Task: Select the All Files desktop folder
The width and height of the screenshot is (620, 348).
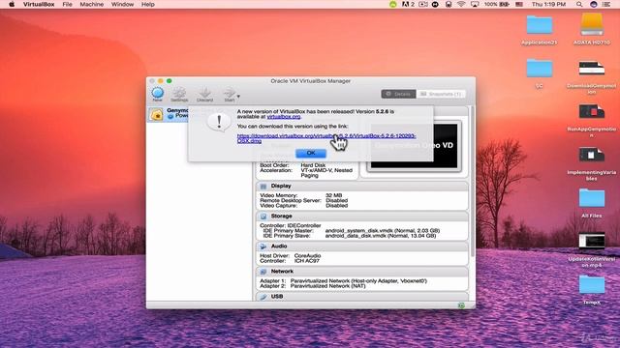Action: click(x=592, y=203)
